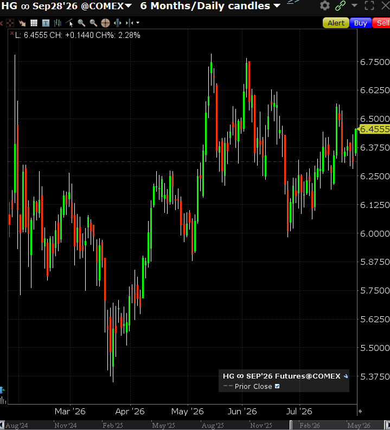
Task: Open the chart bar type icon
Action: pyautogui.click(x=57, y=23)
